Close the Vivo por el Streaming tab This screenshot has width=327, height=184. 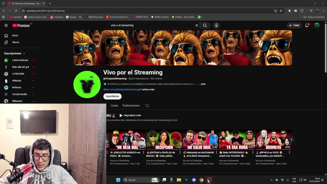click(43, 4)
